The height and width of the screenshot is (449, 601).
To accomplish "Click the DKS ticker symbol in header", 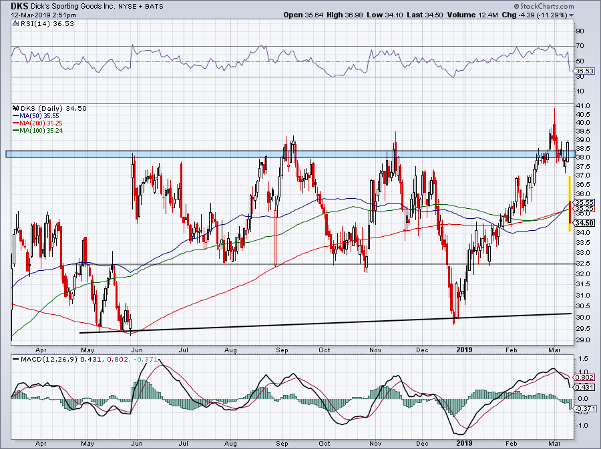I will (x=19, y=6).
